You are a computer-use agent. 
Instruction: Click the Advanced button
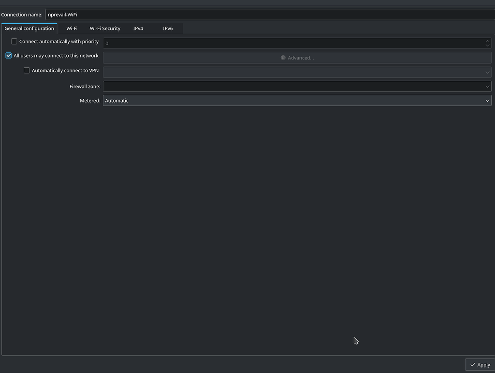pos(297,57)
